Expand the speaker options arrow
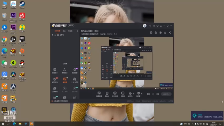 (x=141, y=93)
